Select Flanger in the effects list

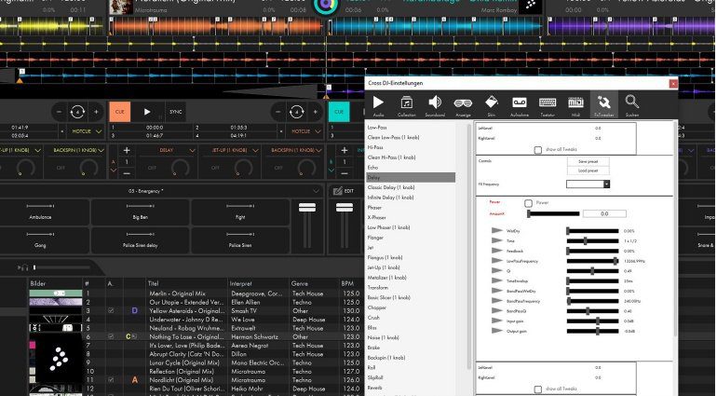coord(376,238)
